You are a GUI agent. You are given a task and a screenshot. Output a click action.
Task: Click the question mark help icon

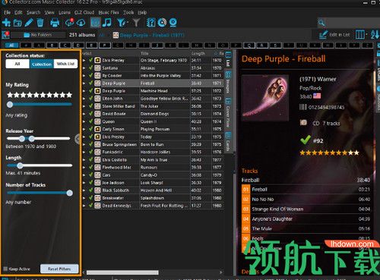click(x=150, y=23)
